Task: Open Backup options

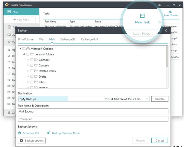Action: coord(32,140)
